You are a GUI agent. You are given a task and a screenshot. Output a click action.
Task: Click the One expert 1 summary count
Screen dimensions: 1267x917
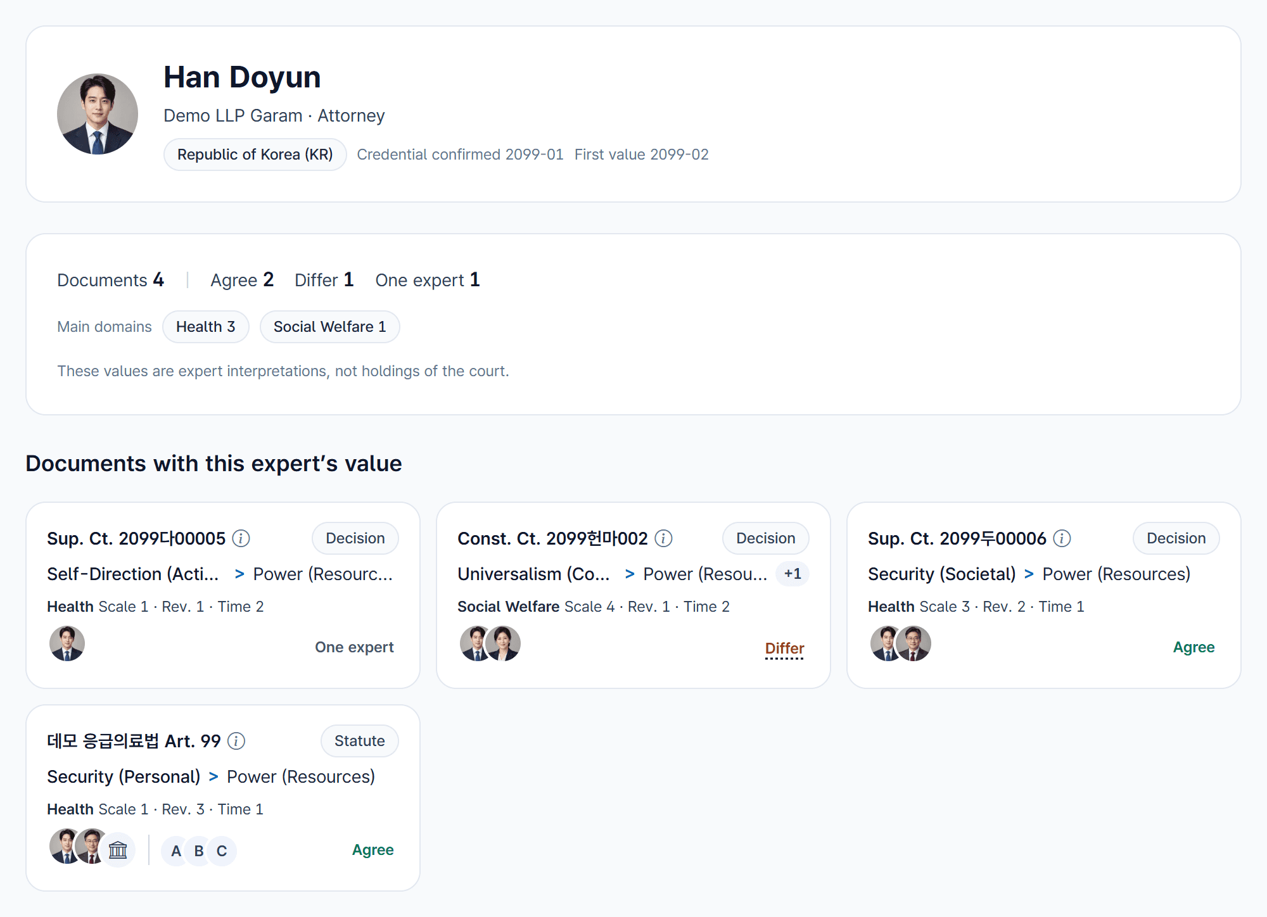point(428,280)
